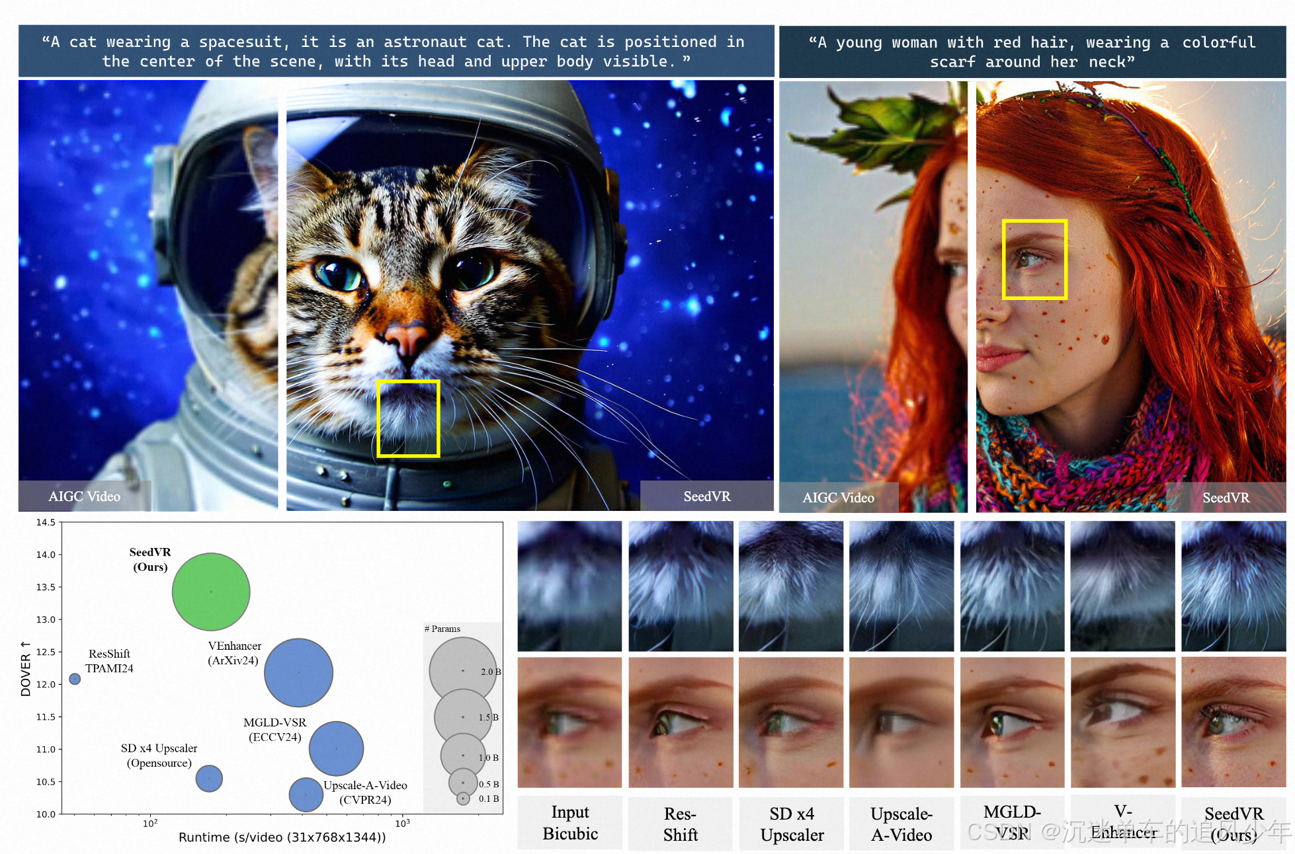Viewport: 1295px width, 854px height.
Task: Click the yellow box on woman's eye
Action: (x=1034, y=259)
